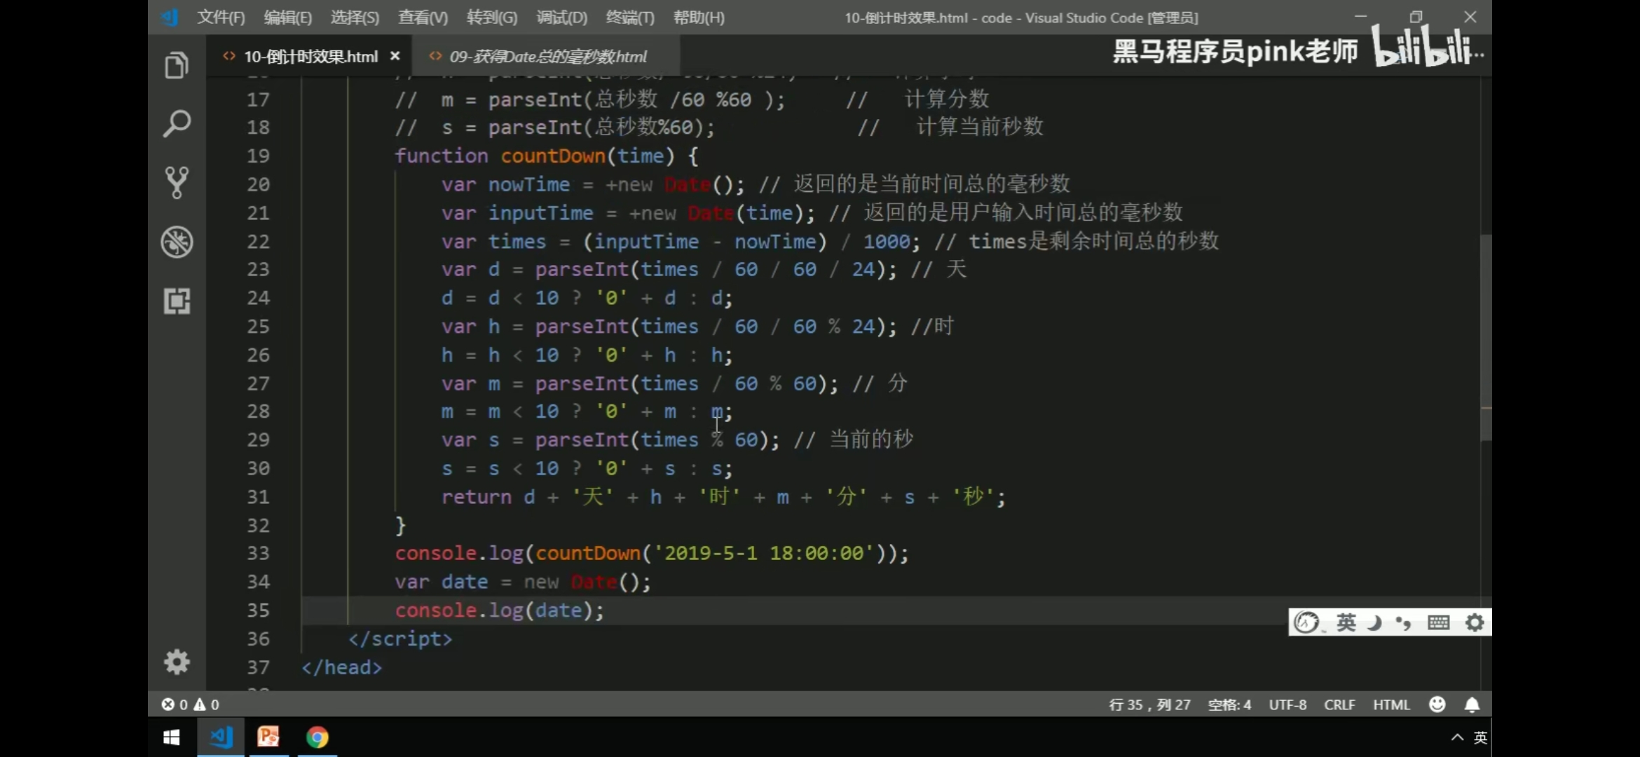Open the 转到(G) menu
Image resolution: width=1640 pixels, height=757 pixels.
(491, 18)
